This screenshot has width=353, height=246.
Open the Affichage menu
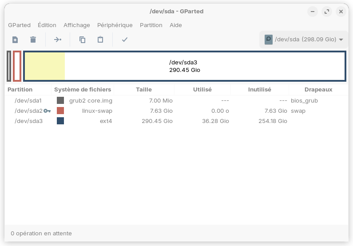pos(77,25)
